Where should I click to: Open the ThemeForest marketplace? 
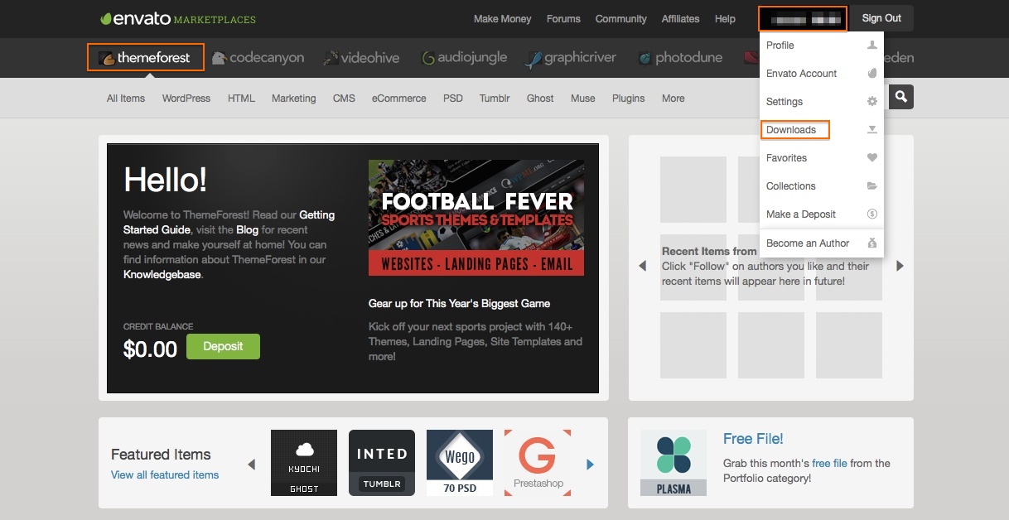[145, 57]
